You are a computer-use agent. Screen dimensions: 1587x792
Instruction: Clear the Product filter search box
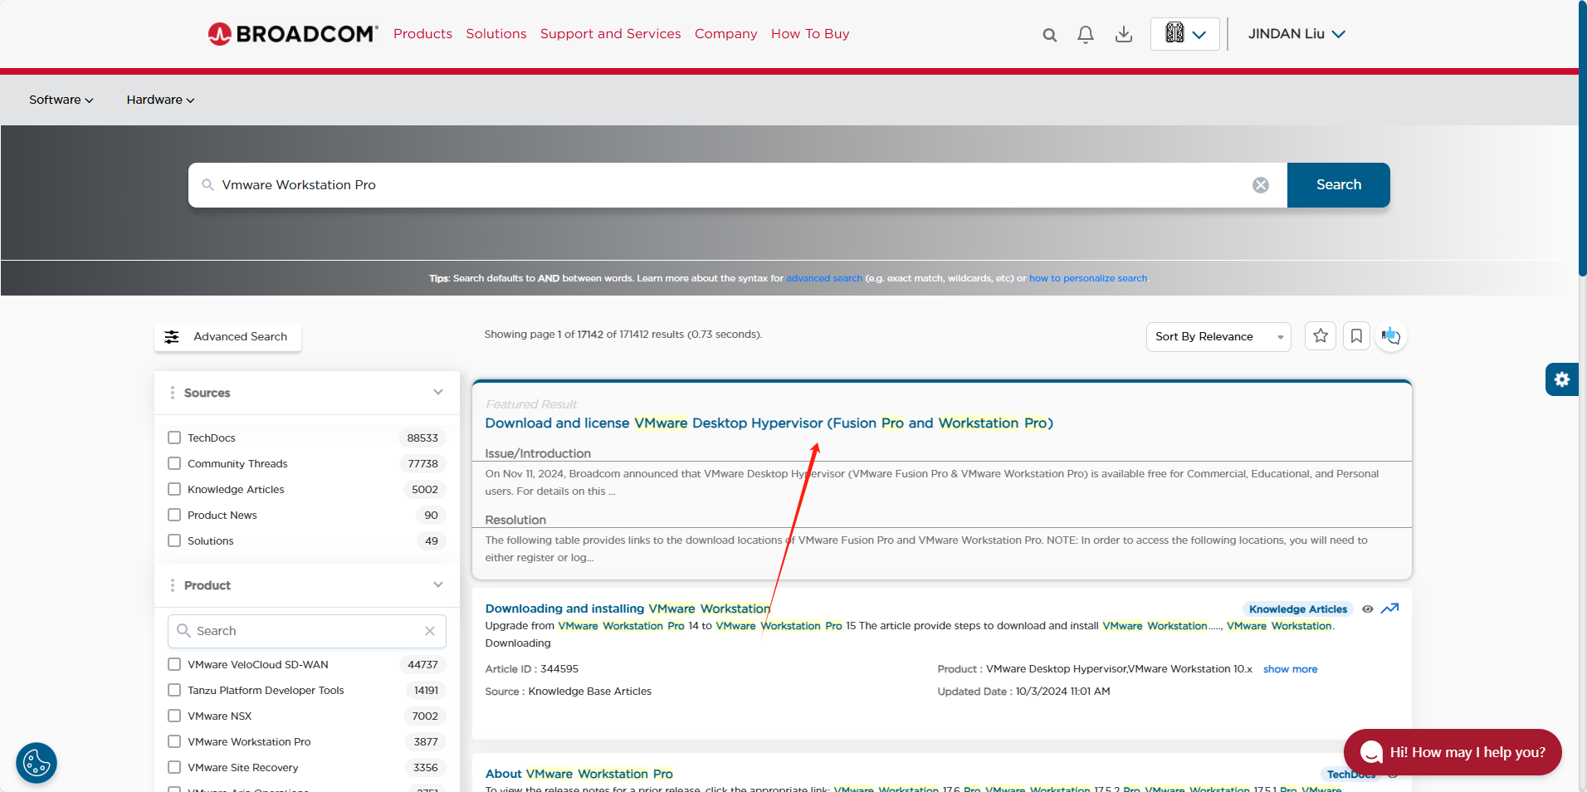(430, 631)
